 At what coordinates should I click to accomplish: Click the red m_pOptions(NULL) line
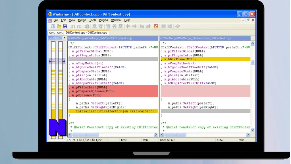(x=113, y=95)
